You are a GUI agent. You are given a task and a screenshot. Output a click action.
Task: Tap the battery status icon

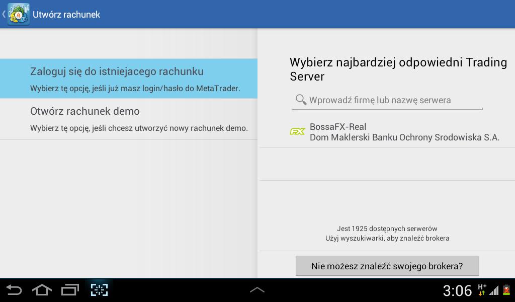(507, 290)
